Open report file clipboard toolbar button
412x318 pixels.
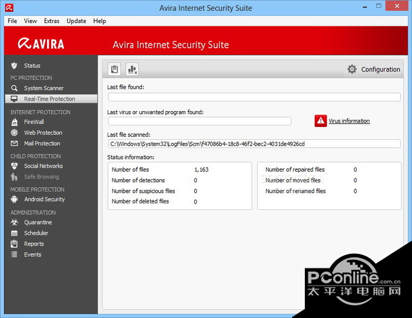click(114, 69)
